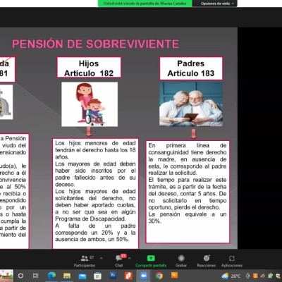This screenshot has width=282, height=282.
Task: Open the weather widget showing 26°C
Action: click(231, 276)
